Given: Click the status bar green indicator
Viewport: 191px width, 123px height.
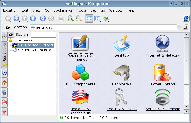Looking at the screenshot, I should pyautogui.click(x=62, y=118).
